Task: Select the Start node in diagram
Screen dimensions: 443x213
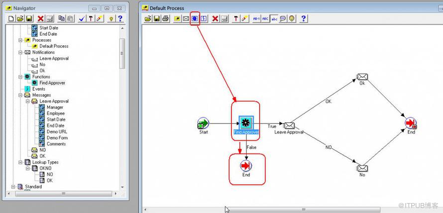Action: click(x=203, y=123)
